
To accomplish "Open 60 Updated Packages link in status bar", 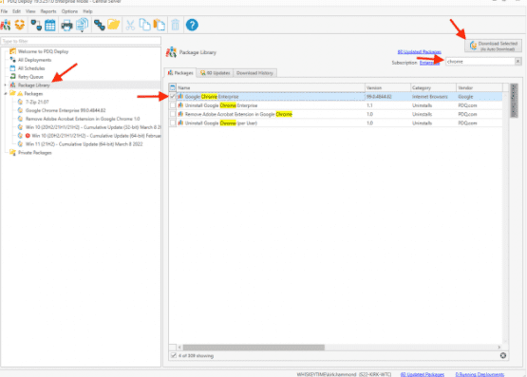I will [x=423, y=374].
